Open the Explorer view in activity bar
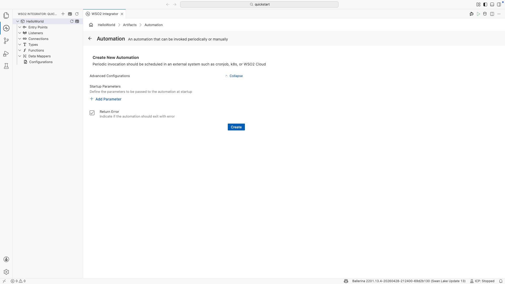 [6, 16]
